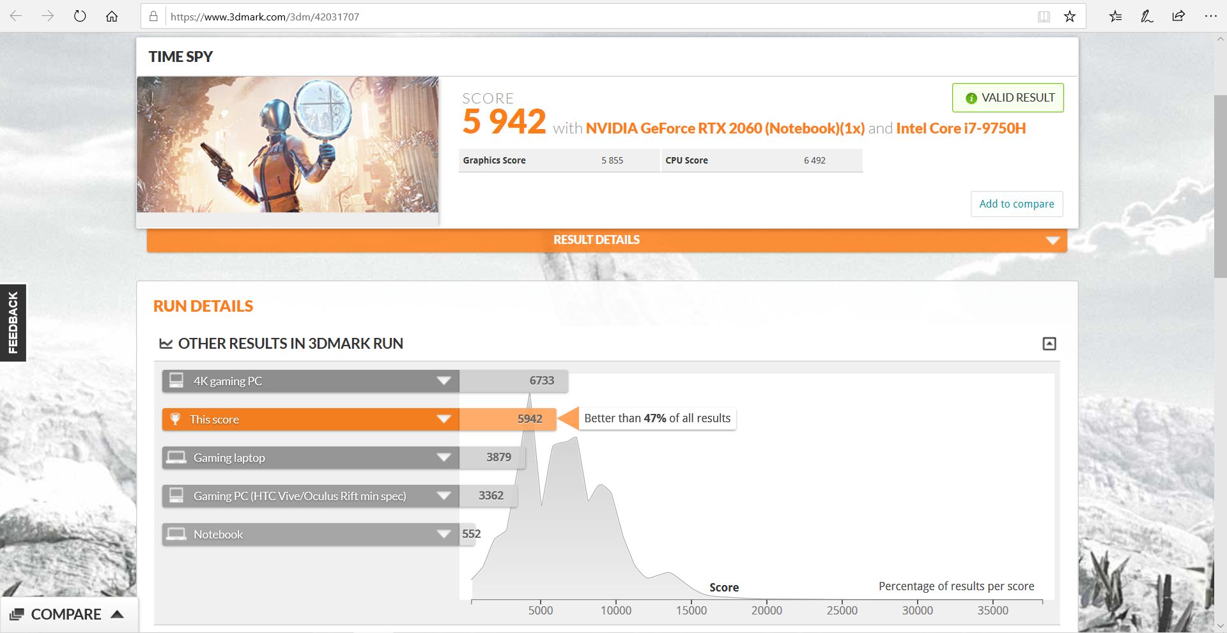Click the 3879 score bar value
This screenshot has height=633, width=1227.
(498, 457)
